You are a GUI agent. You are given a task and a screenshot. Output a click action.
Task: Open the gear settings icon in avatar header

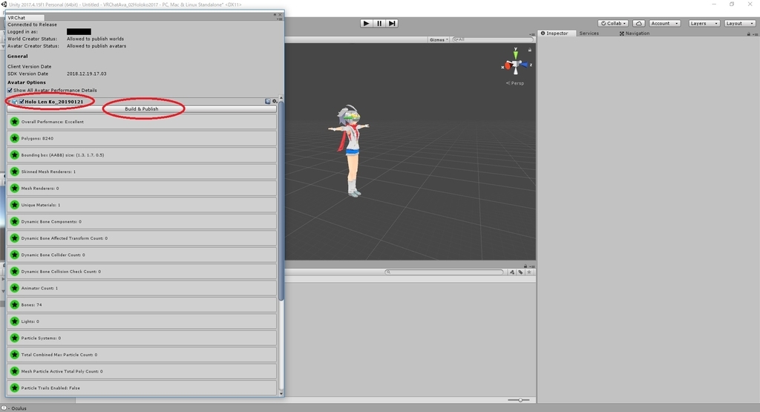click(275, 101)
